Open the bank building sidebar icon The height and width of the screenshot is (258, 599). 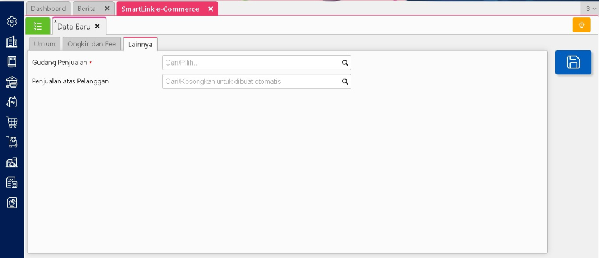point(12,82)
